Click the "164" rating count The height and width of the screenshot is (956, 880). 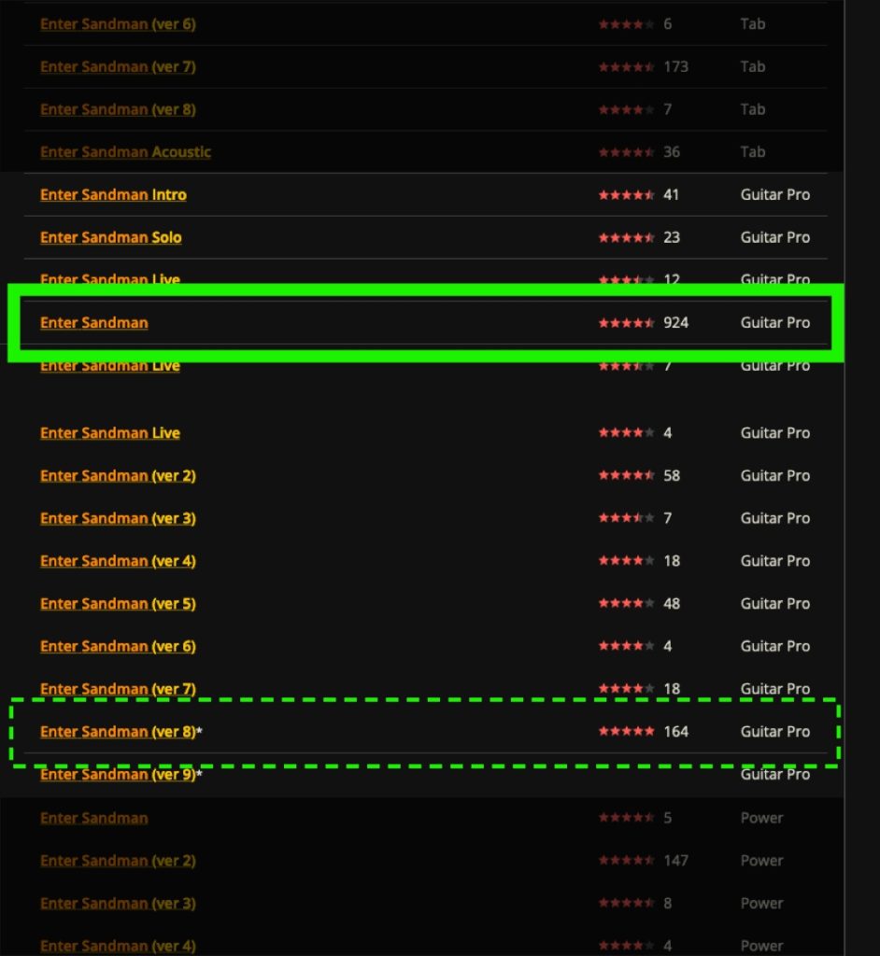point(675,732)
